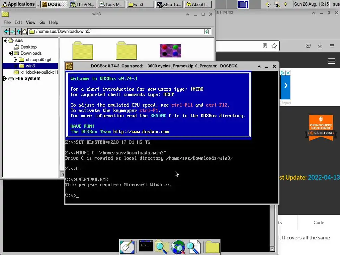Roll up the win3 window with shade arrow

tap(188, 14)
